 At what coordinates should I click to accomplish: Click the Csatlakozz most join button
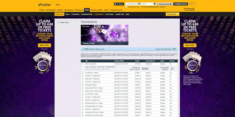(181, 4)
